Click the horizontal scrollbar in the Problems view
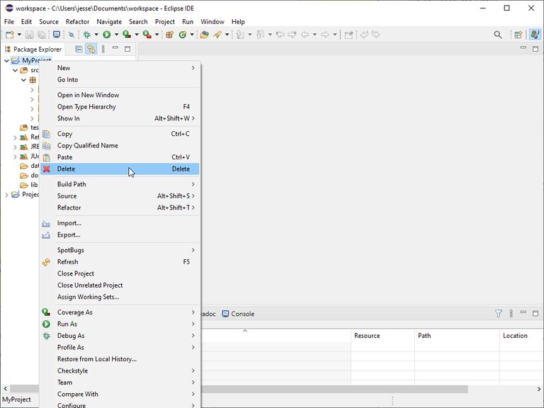 tap(333, 389)
